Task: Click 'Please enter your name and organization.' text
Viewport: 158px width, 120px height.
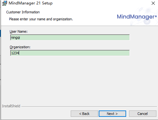Action: tap(41, 19)
